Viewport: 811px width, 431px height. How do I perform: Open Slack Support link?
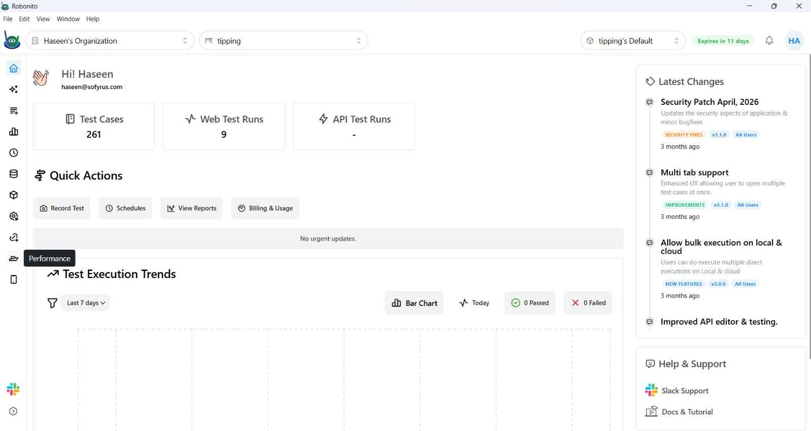677,390
